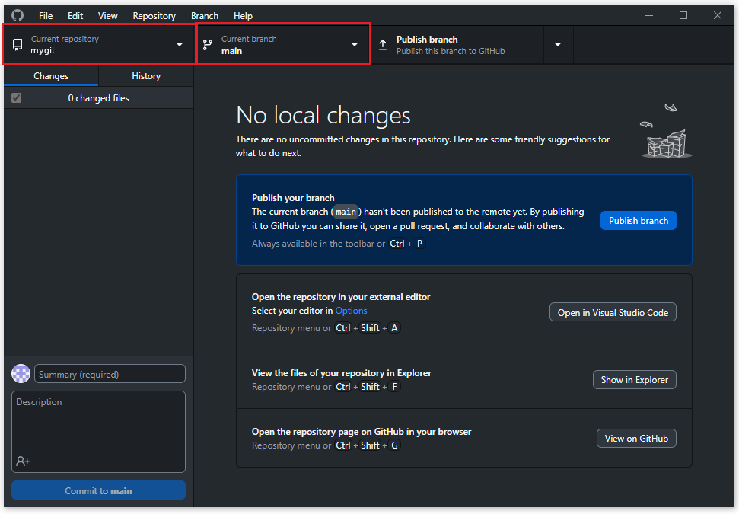This screenshot has width=739, height=514.
Task: Click the Show in Explorer button
Action: coord(634,380)
